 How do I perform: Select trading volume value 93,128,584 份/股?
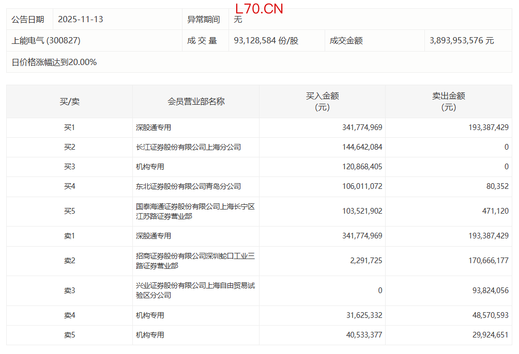coord(266,40)
